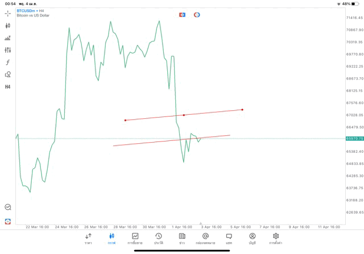Tap the icon below the magnifier

[8, 221]
